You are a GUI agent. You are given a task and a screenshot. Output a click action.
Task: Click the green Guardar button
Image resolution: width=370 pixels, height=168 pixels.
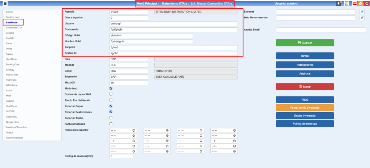click(x=305, y=42)
